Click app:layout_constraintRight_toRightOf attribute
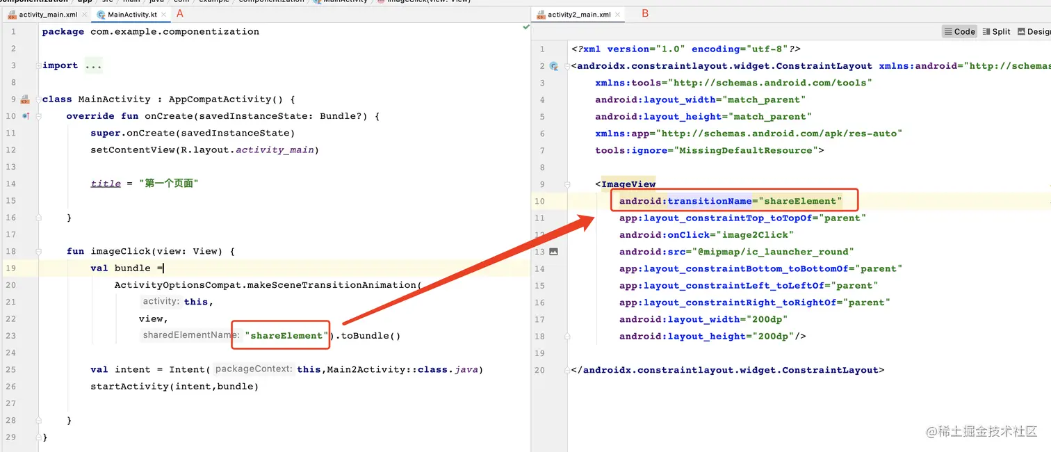Viewport: 1051px width, 452px height. point(755,302)
